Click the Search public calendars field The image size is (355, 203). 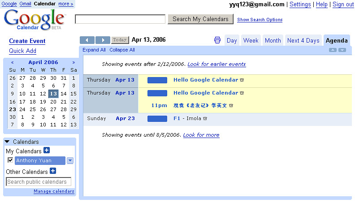pos(39,182)
